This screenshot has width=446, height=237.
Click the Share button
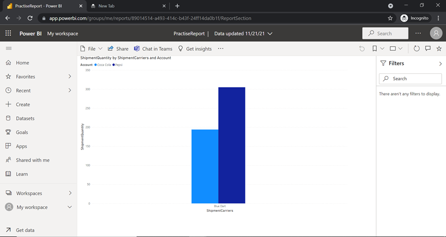click(118, 49)
